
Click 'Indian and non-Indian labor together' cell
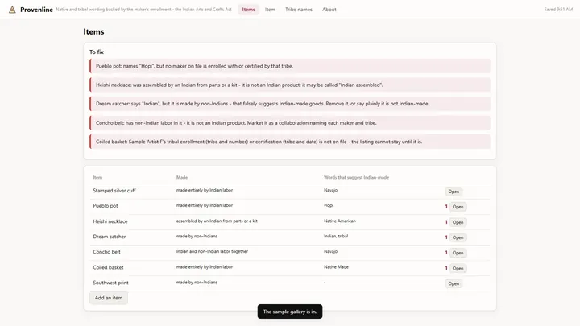click(212, 251)
